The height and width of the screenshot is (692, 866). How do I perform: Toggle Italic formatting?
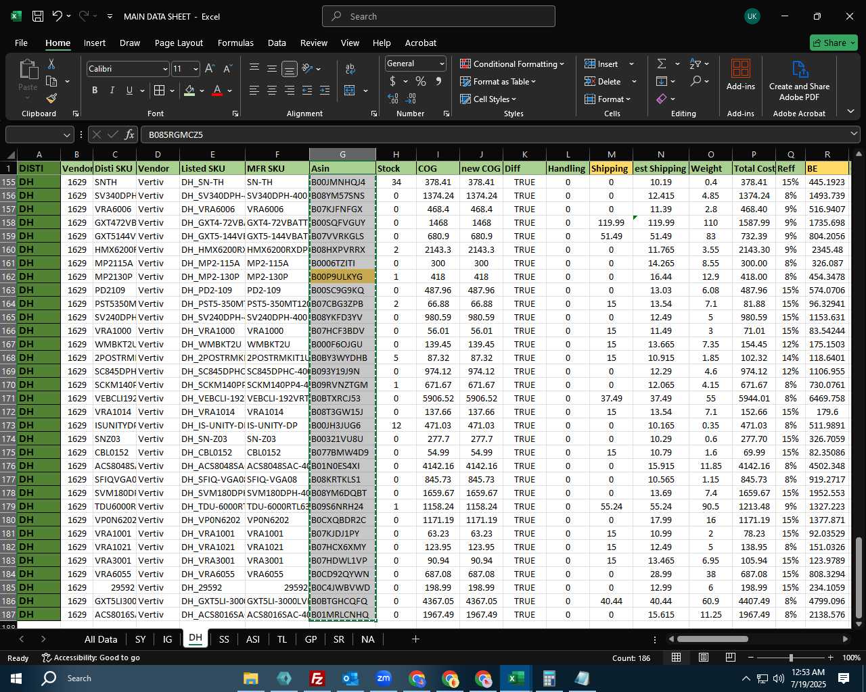(112, 91)
